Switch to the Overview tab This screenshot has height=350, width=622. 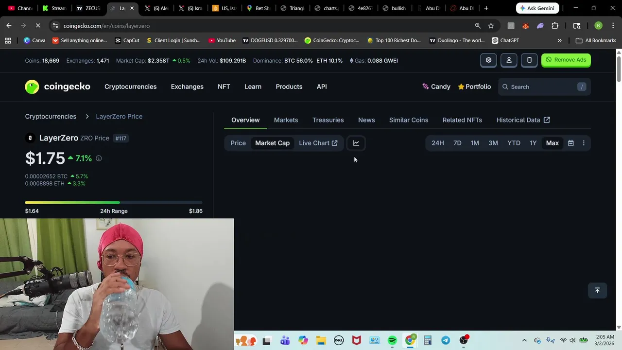[245, 120]
